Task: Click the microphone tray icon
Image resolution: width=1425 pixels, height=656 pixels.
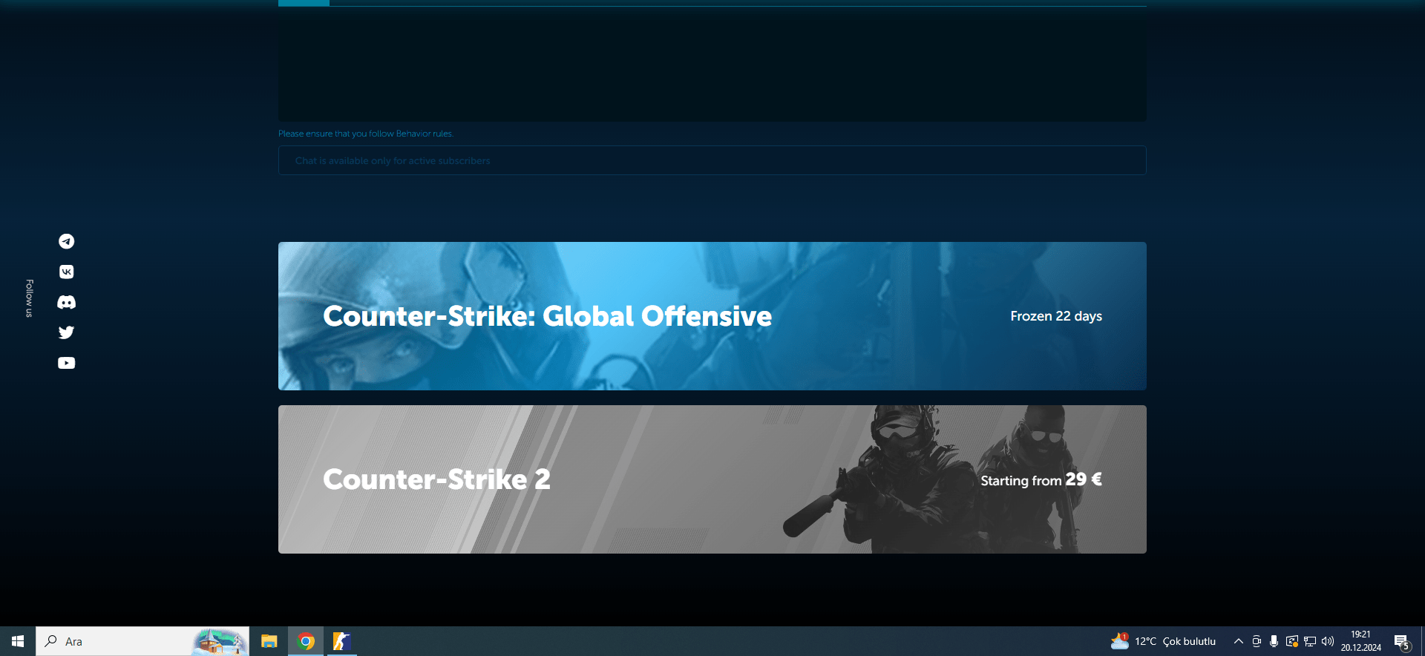Action: pos(1274,641)
